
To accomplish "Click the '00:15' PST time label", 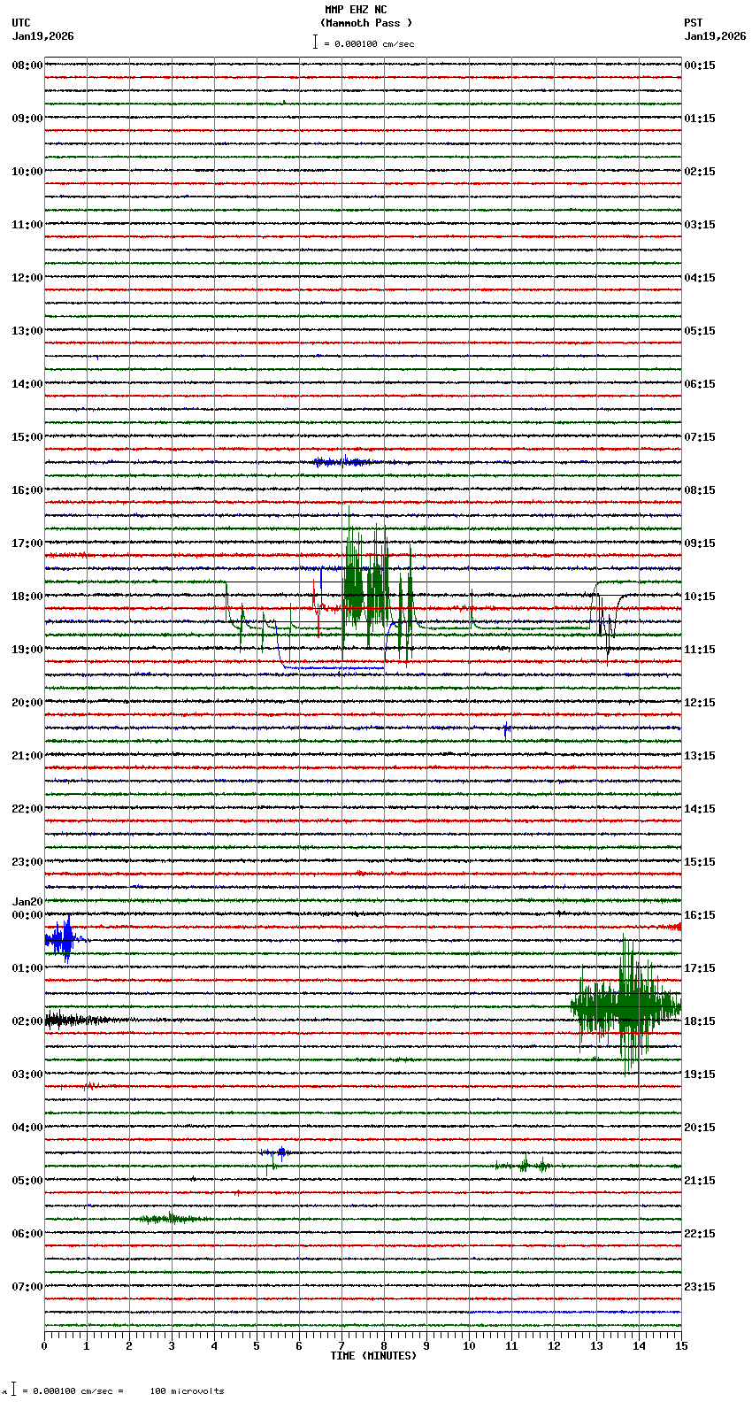I will [x=700, y=65].
